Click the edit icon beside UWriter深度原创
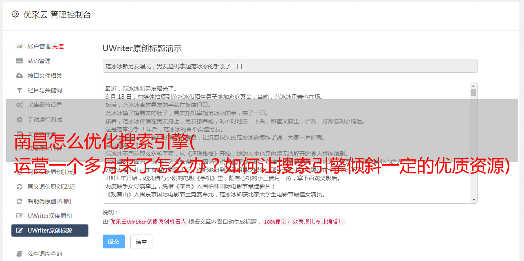This screenshot has width=524, height=261. click(19, 216)
